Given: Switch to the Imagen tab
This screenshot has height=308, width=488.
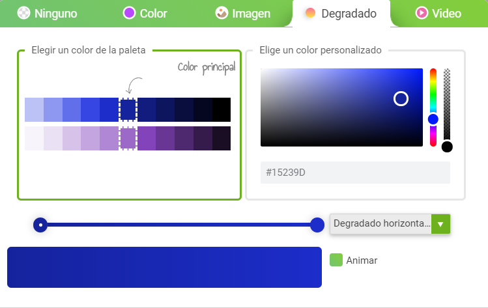Looking at the screenshot, I should (x=243, y=14).
